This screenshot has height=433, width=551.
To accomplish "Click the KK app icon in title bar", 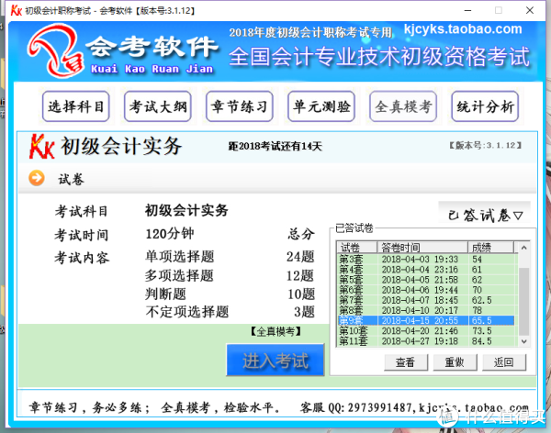I will 17,10.
